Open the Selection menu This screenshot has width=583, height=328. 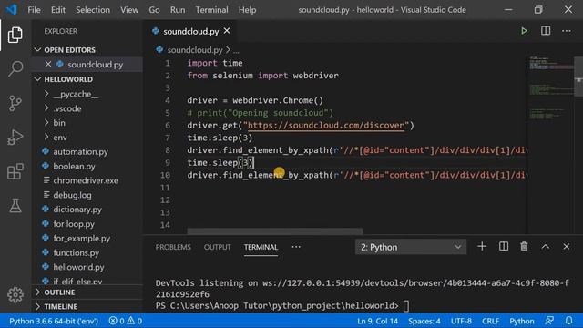tap(93, 10)
